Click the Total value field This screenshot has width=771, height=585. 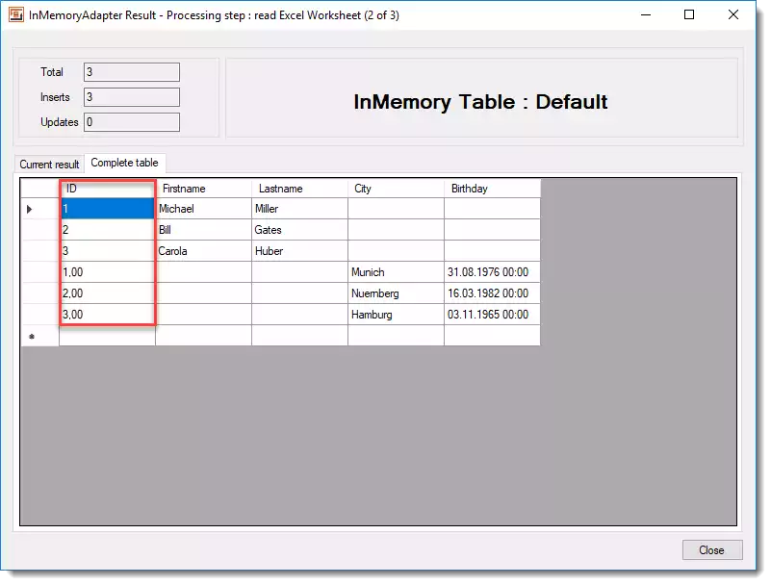point(131,72)
